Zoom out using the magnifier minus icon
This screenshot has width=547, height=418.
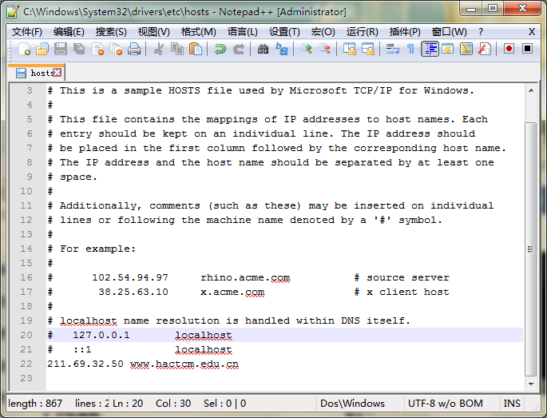coord(325,50)
